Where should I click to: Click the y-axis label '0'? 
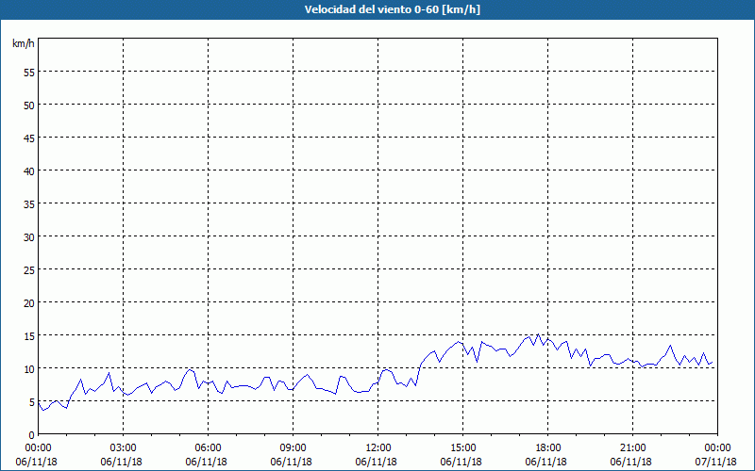pos(32,435)
